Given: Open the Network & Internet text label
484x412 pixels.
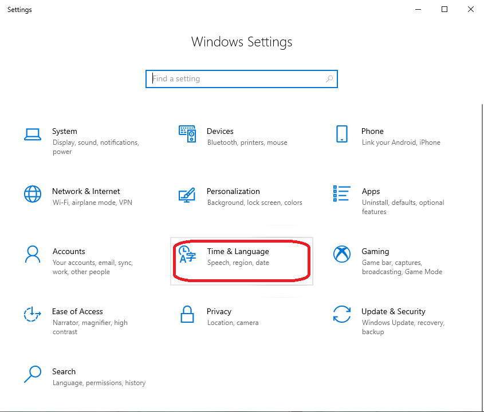Looking at the screenshot, I should tap(86, 192).
